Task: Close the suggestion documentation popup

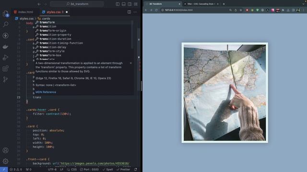Action: pos(131,63)
